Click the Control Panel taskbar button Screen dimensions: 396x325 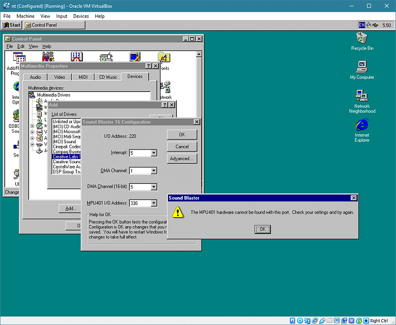(x=54, y=25)
